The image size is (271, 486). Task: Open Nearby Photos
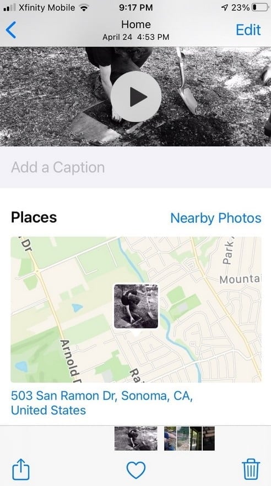216,218
